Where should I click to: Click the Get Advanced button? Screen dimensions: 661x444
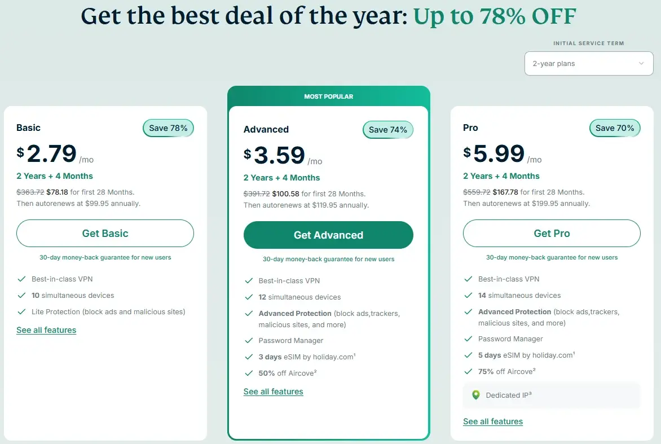coord(328,235)
